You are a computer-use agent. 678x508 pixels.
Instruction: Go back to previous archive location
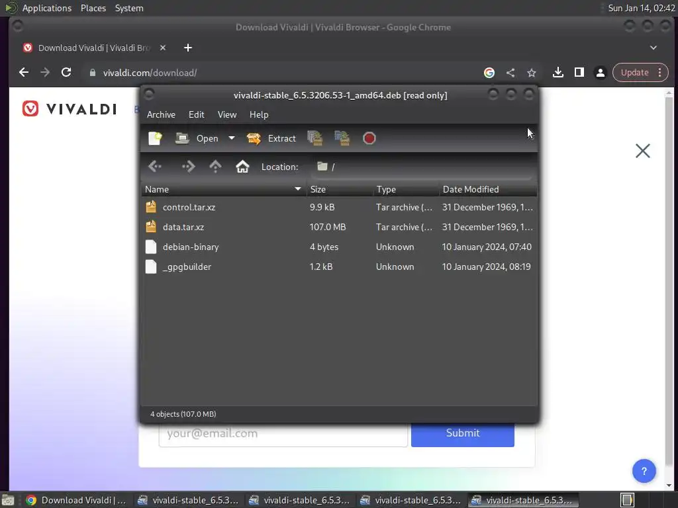point(155,166)
